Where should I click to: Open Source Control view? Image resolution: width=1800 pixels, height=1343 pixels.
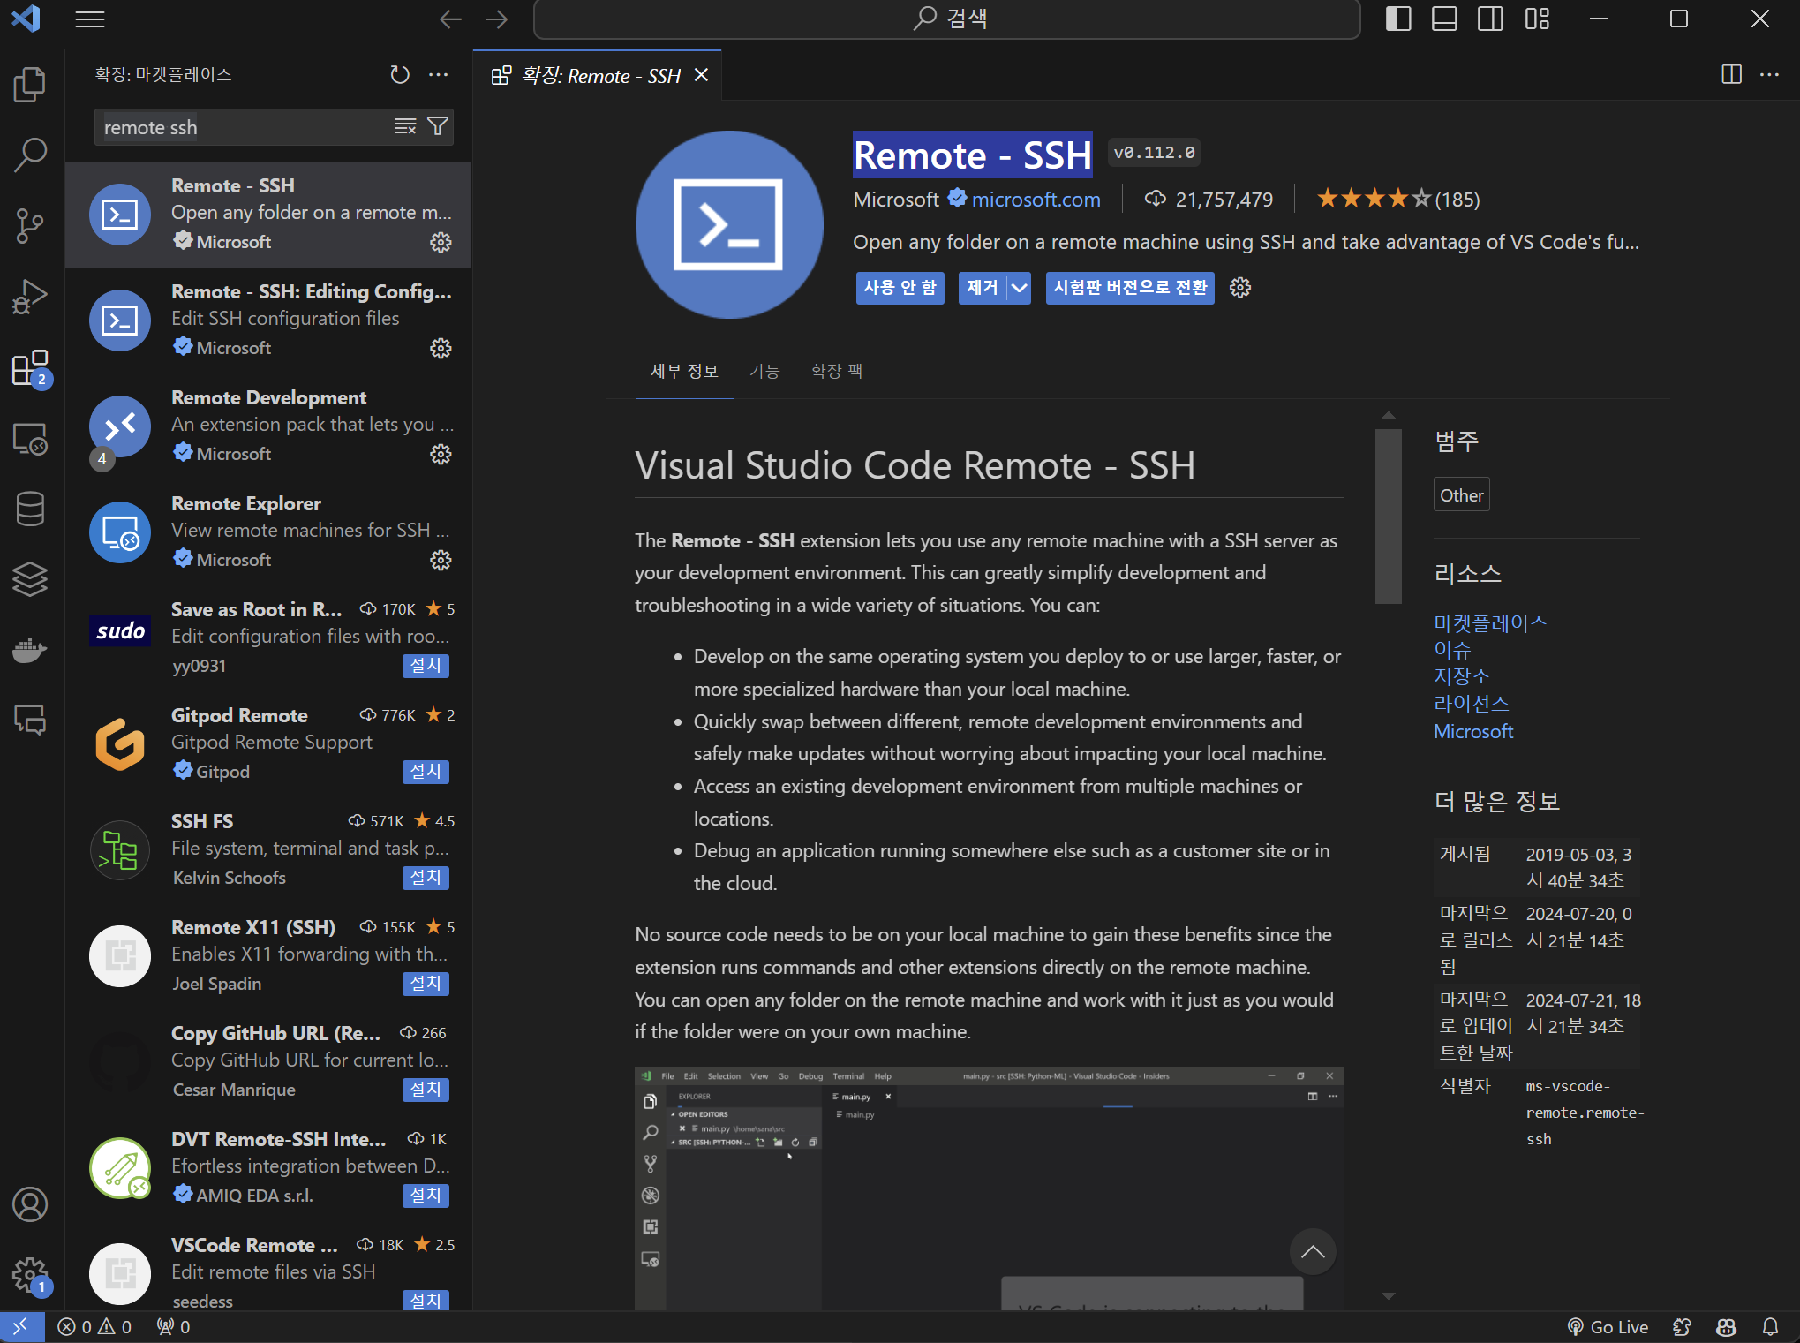pos(30,226)
